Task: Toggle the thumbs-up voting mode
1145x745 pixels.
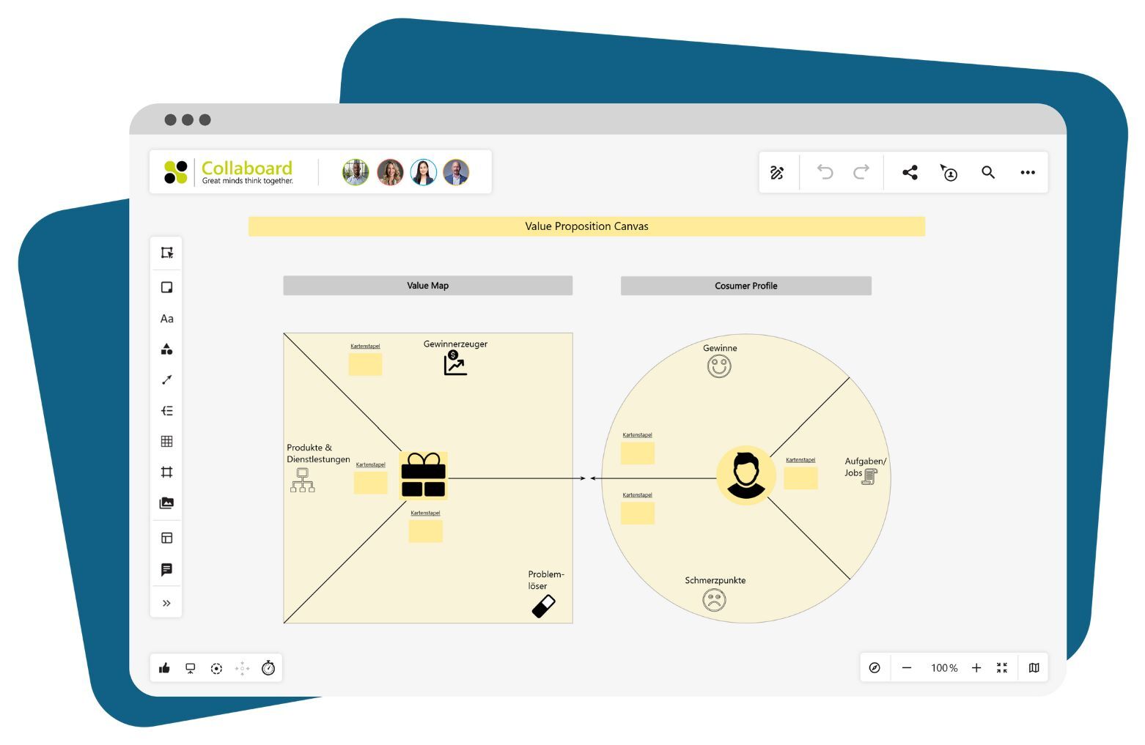Action: click(x=164, y=668)
